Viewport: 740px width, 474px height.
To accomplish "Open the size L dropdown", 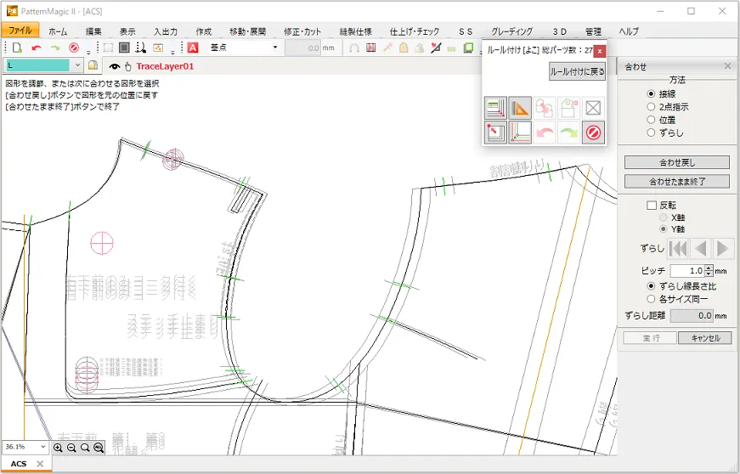I will [76, 65].
